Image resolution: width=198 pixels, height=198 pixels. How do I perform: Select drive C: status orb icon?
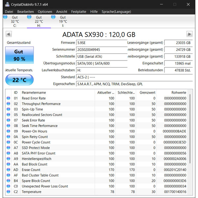point(5,17)
